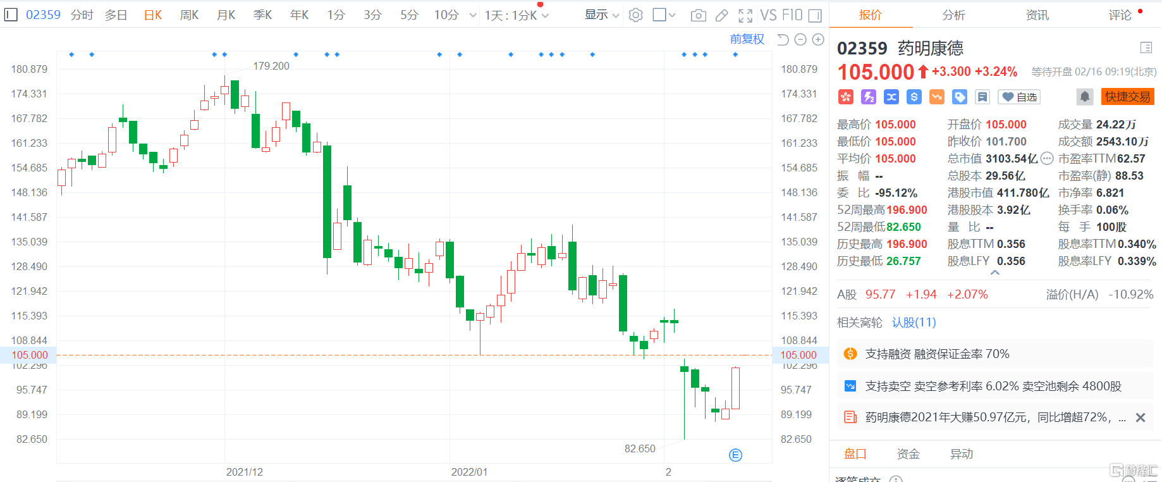Viewport: 1162px width, 482px height.
Task: Switch to 1分 minute chart
Action: click(336, 15)
